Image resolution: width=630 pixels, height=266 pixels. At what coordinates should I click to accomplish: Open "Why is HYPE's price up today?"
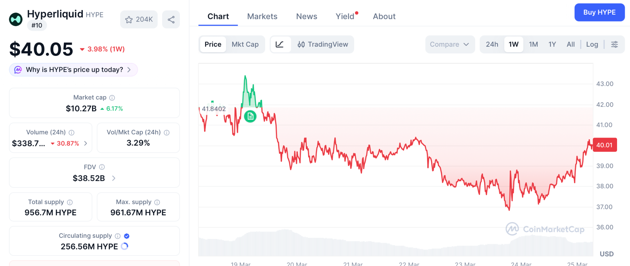pos(74,70)
